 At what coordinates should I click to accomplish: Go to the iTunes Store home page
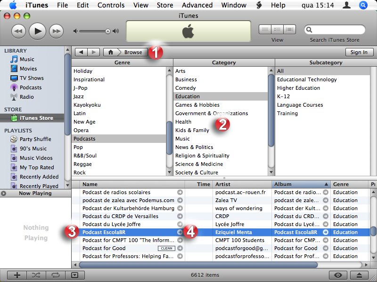111,52
